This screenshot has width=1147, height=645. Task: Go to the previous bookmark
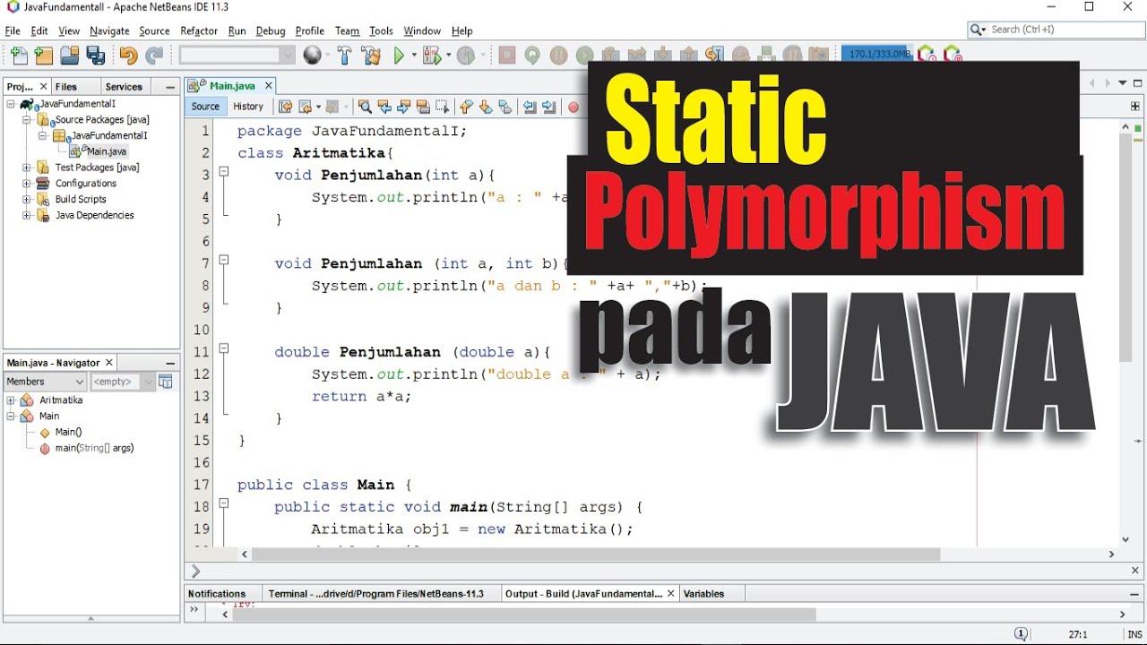[466, 107]
